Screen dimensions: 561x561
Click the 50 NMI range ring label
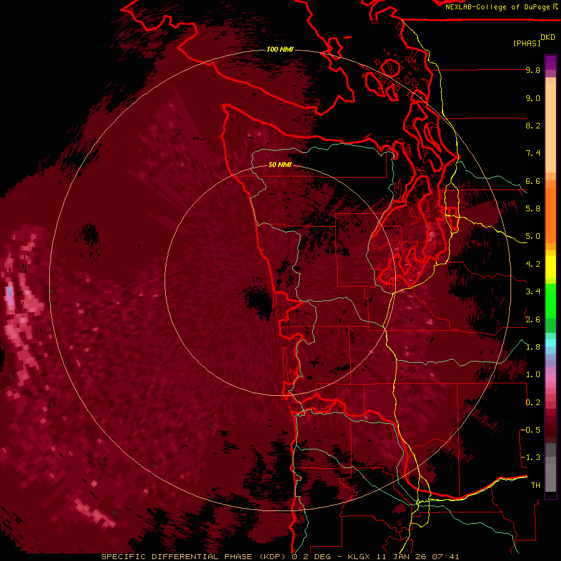pyautogui.click(x=280, y=165)
